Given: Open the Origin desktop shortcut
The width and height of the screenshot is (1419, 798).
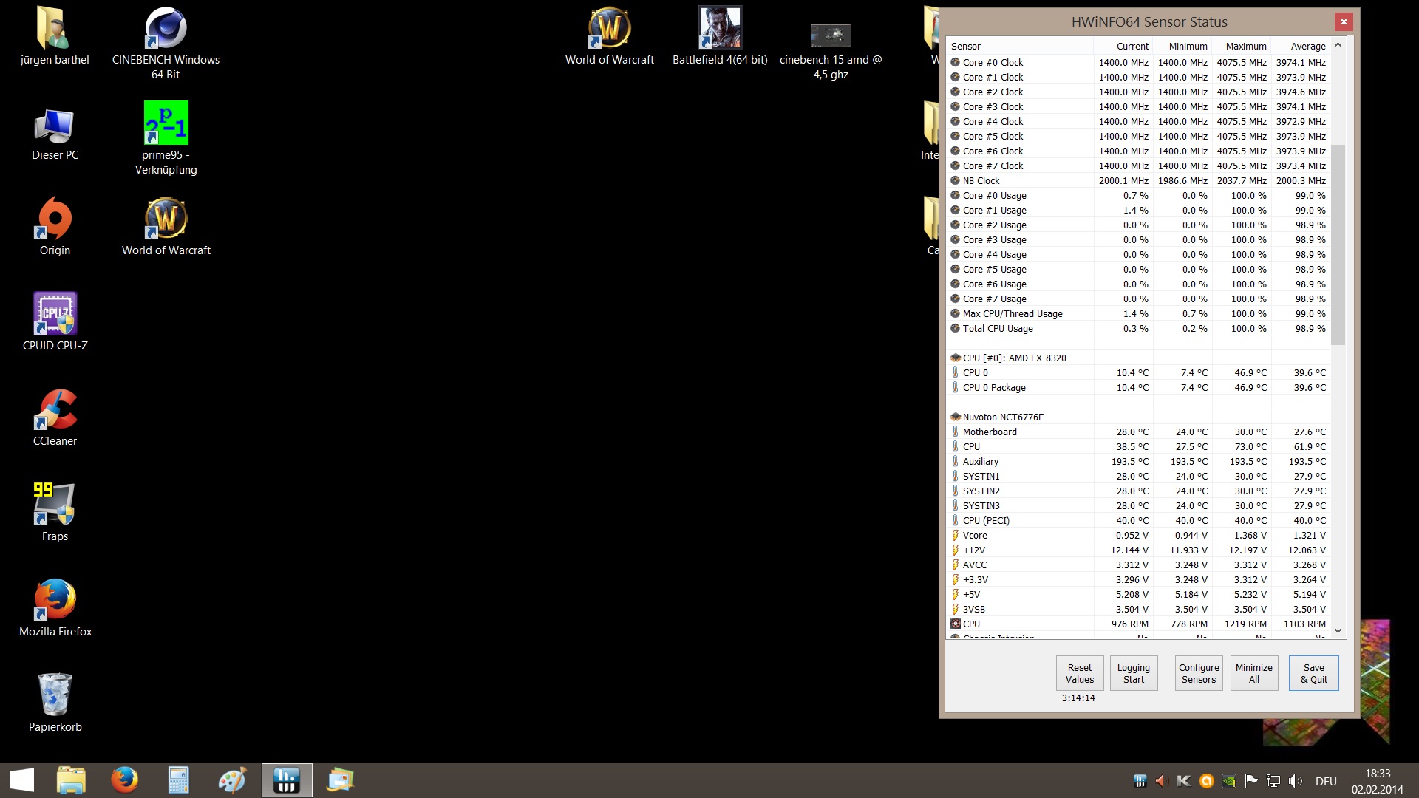Looking at the screenshot, I should (x=55, y=219).
